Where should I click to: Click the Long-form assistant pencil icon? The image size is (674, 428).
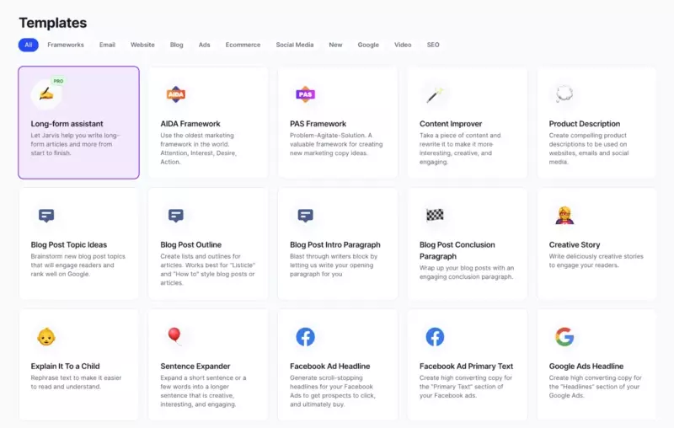46,94
